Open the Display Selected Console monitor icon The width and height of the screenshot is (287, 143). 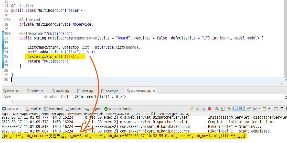coord(254,109)
